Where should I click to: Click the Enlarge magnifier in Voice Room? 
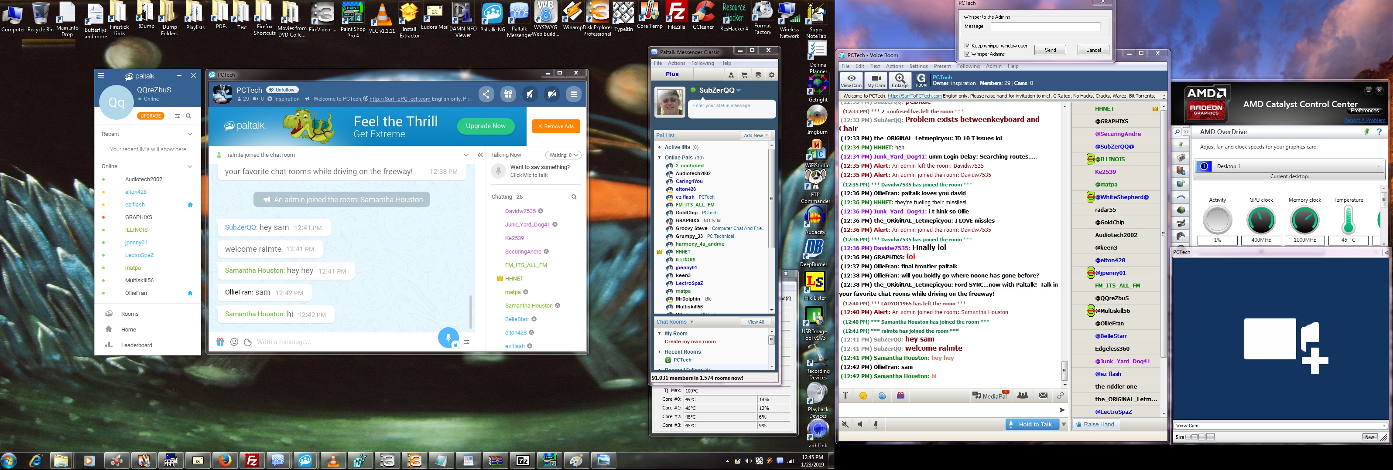(900, 81)
